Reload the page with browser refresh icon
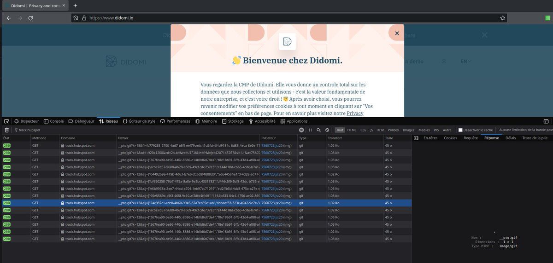The height and width of the screenshot is (263, 553). coord(30,18)
